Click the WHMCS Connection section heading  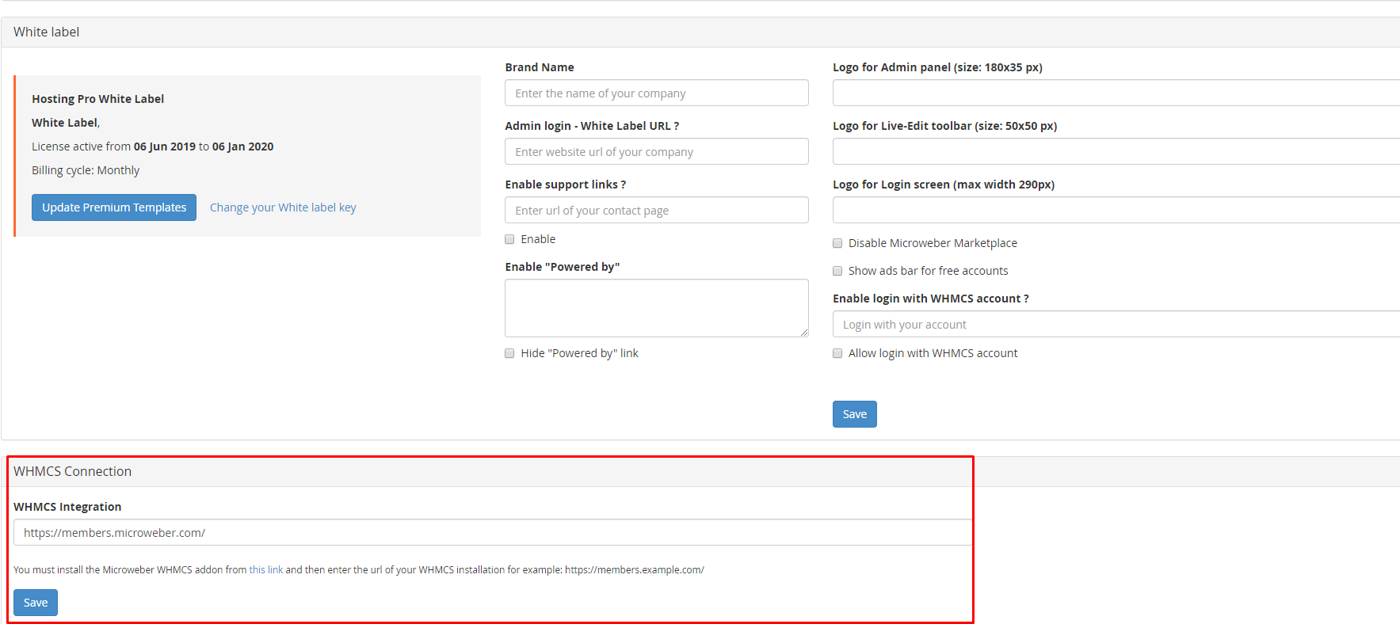pyautogui.click(x=73, y=471)
